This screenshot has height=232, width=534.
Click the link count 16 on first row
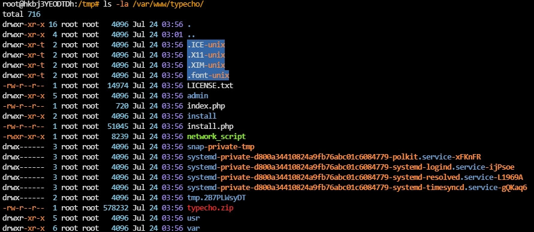click(x=53, y=25)
